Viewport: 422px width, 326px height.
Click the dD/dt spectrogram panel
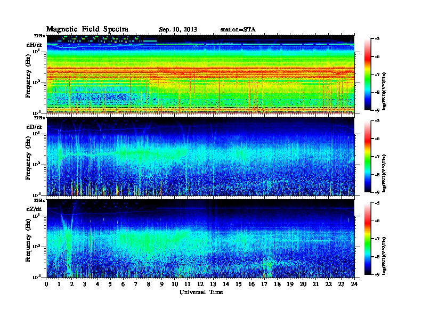point(200,157)
